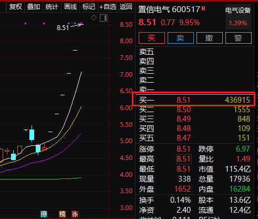Open the 统计 statistics option

[x=52, y=7]
